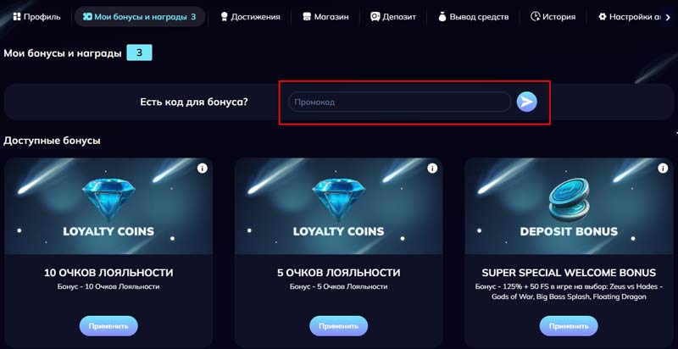This screenshot has width=678, height=349.
Task: Open the Магазин tab
Action: (325, 16)
